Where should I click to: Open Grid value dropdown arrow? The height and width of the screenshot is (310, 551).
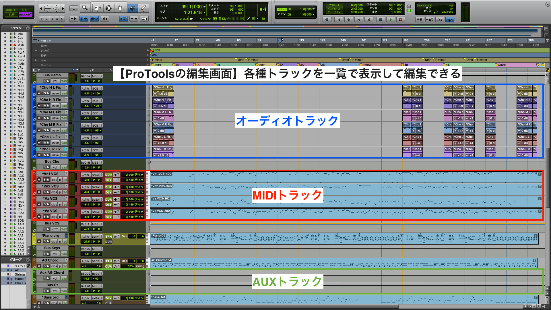pyautogui.click(x=313, y=9)
